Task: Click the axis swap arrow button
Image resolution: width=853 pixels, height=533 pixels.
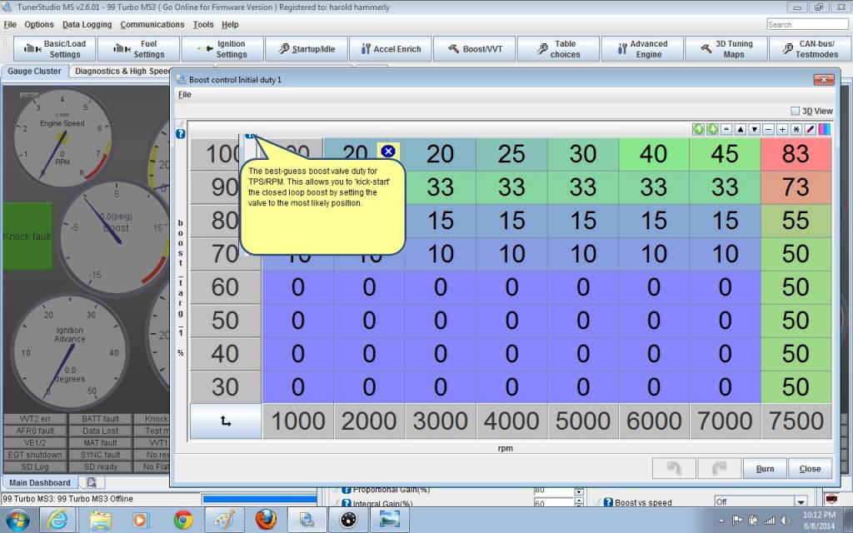Action: tap(226, 421)
